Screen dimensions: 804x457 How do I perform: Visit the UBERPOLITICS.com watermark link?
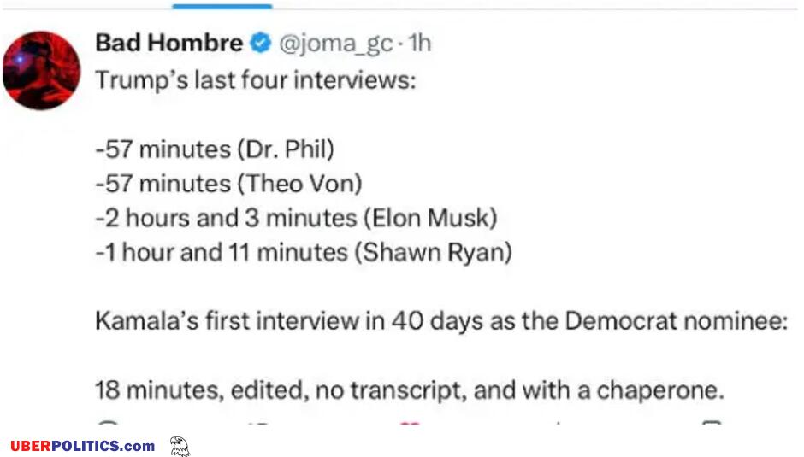(x=83, y=446)
